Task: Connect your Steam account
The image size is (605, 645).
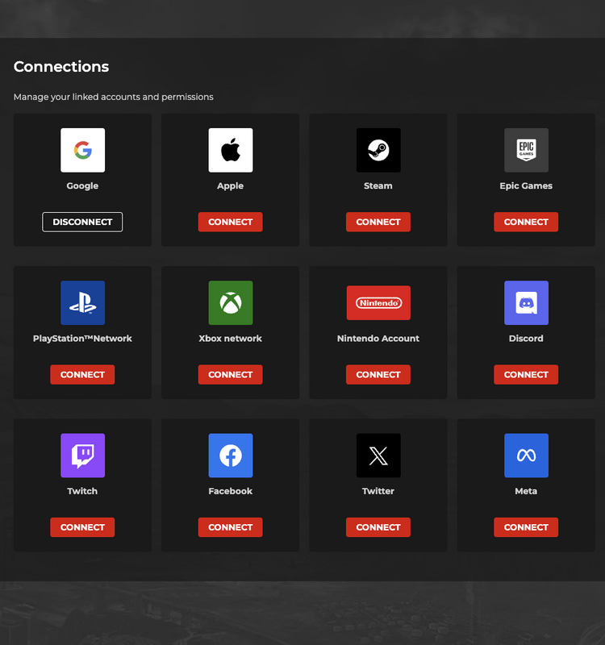Action: tap(378, 223)
